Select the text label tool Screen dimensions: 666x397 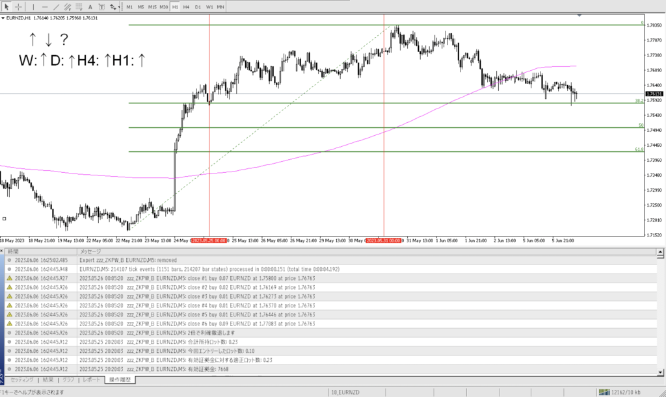tap(101, 6)
